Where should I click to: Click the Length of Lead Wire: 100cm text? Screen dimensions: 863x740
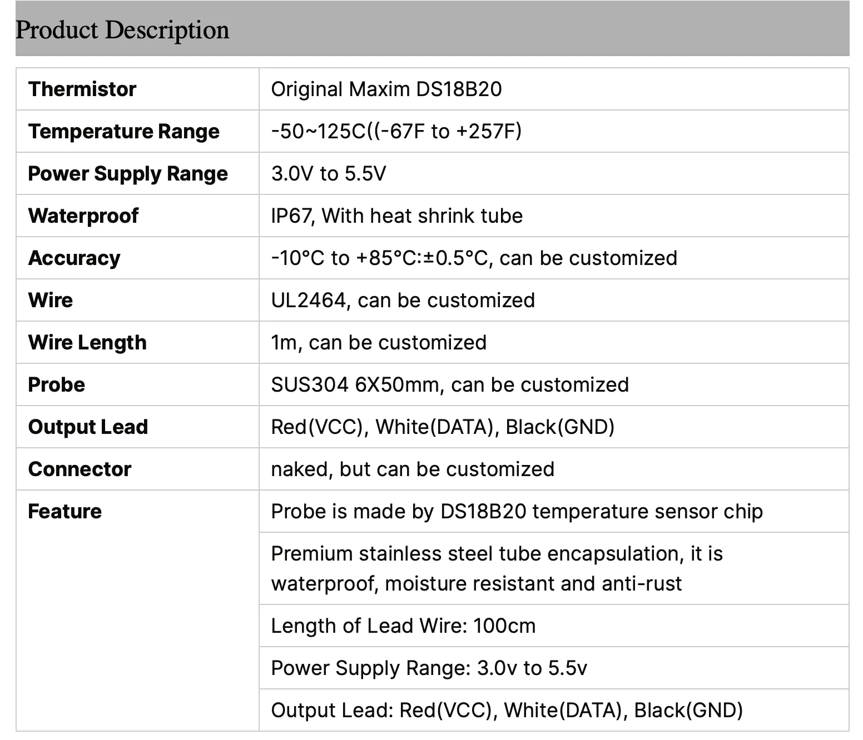[403, 626]
